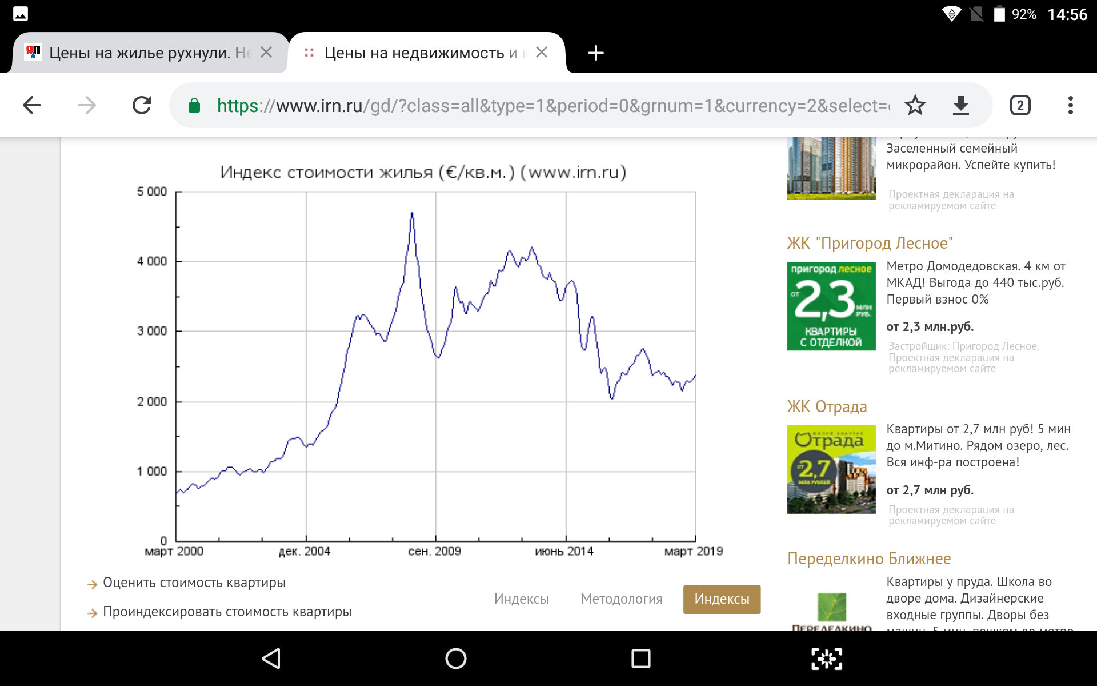This screenshot has width=1097, height=686.
Task: Tap the picture notification icon in status bar
Action: point(21,14)
